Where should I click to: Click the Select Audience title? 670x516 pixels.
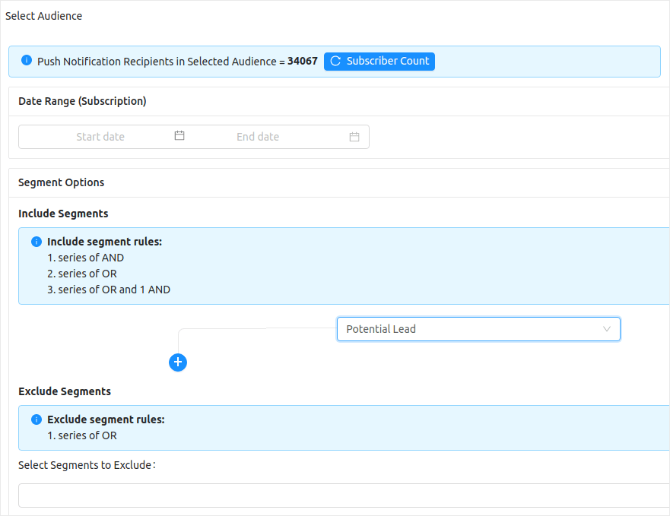[x=43, y=16]
